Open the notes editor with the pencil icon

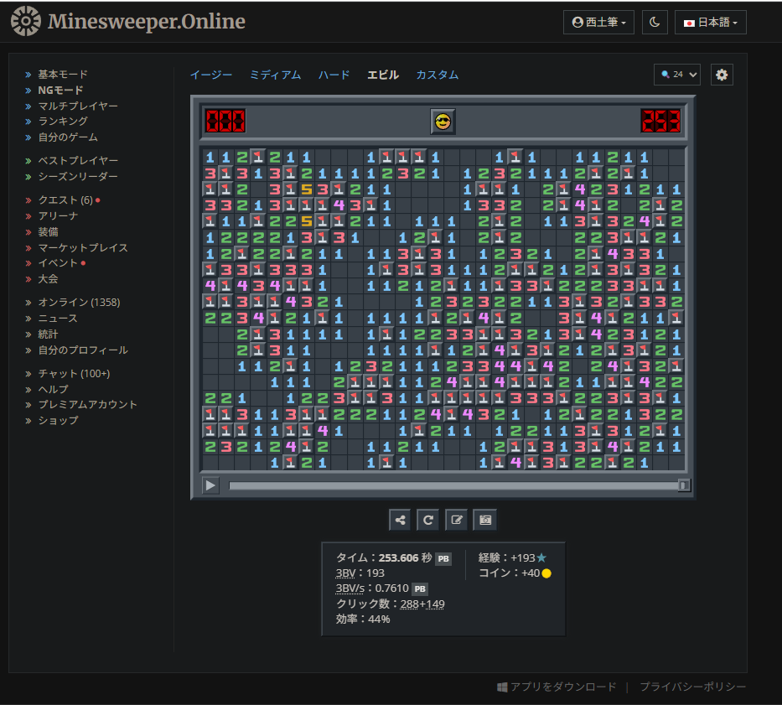point(457,519)
